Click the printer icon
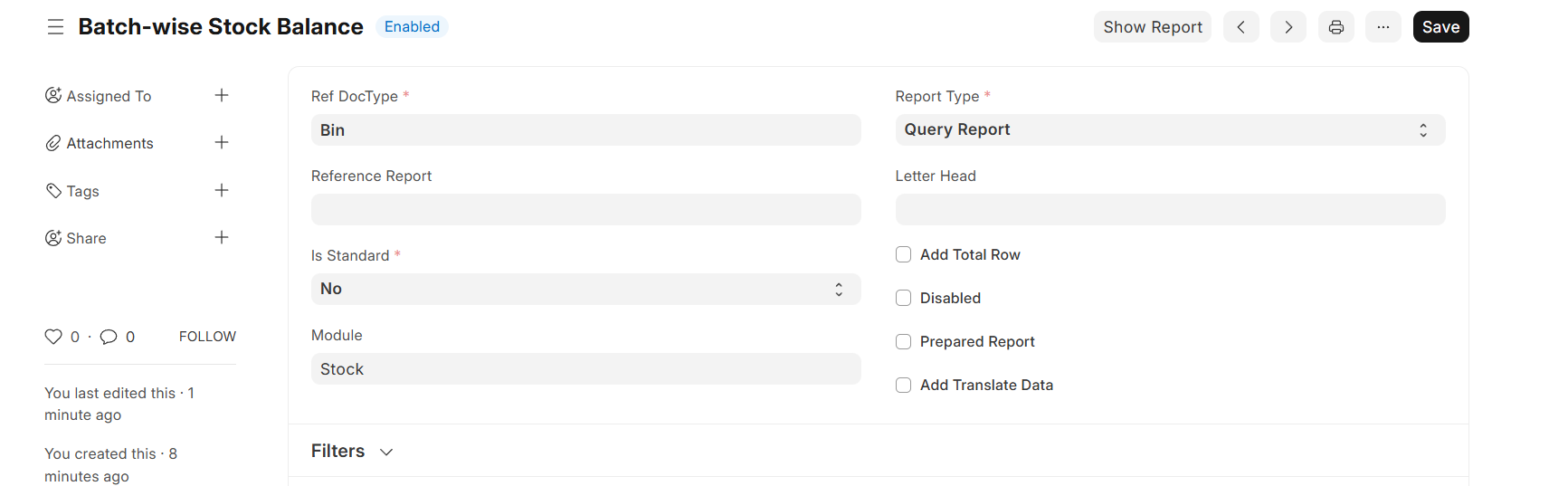1568x486 pixels. click(x=1335, y=27)
